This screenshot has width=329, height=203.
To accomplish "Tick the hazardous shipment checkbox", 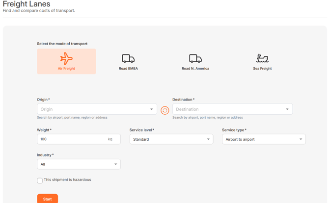I will pos(40,180).
